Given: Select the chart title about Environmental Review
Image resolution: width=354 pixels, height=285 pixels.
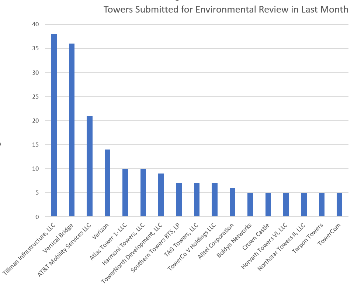Looking at the screenshot, I should coord(226,10).
